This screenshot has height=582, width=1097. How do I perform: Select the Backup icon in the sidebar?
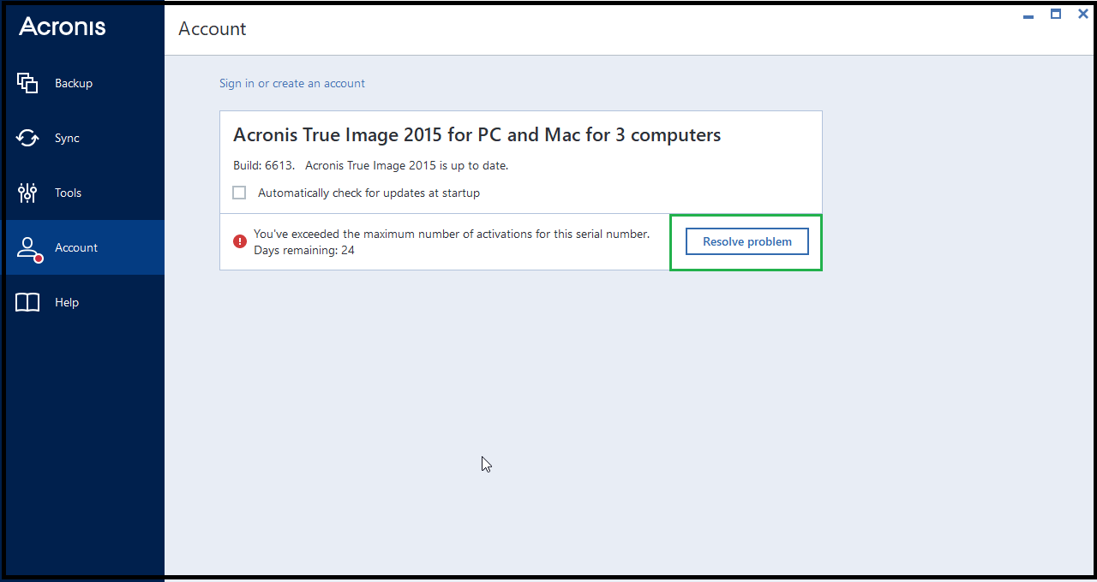tap(27, 82)
